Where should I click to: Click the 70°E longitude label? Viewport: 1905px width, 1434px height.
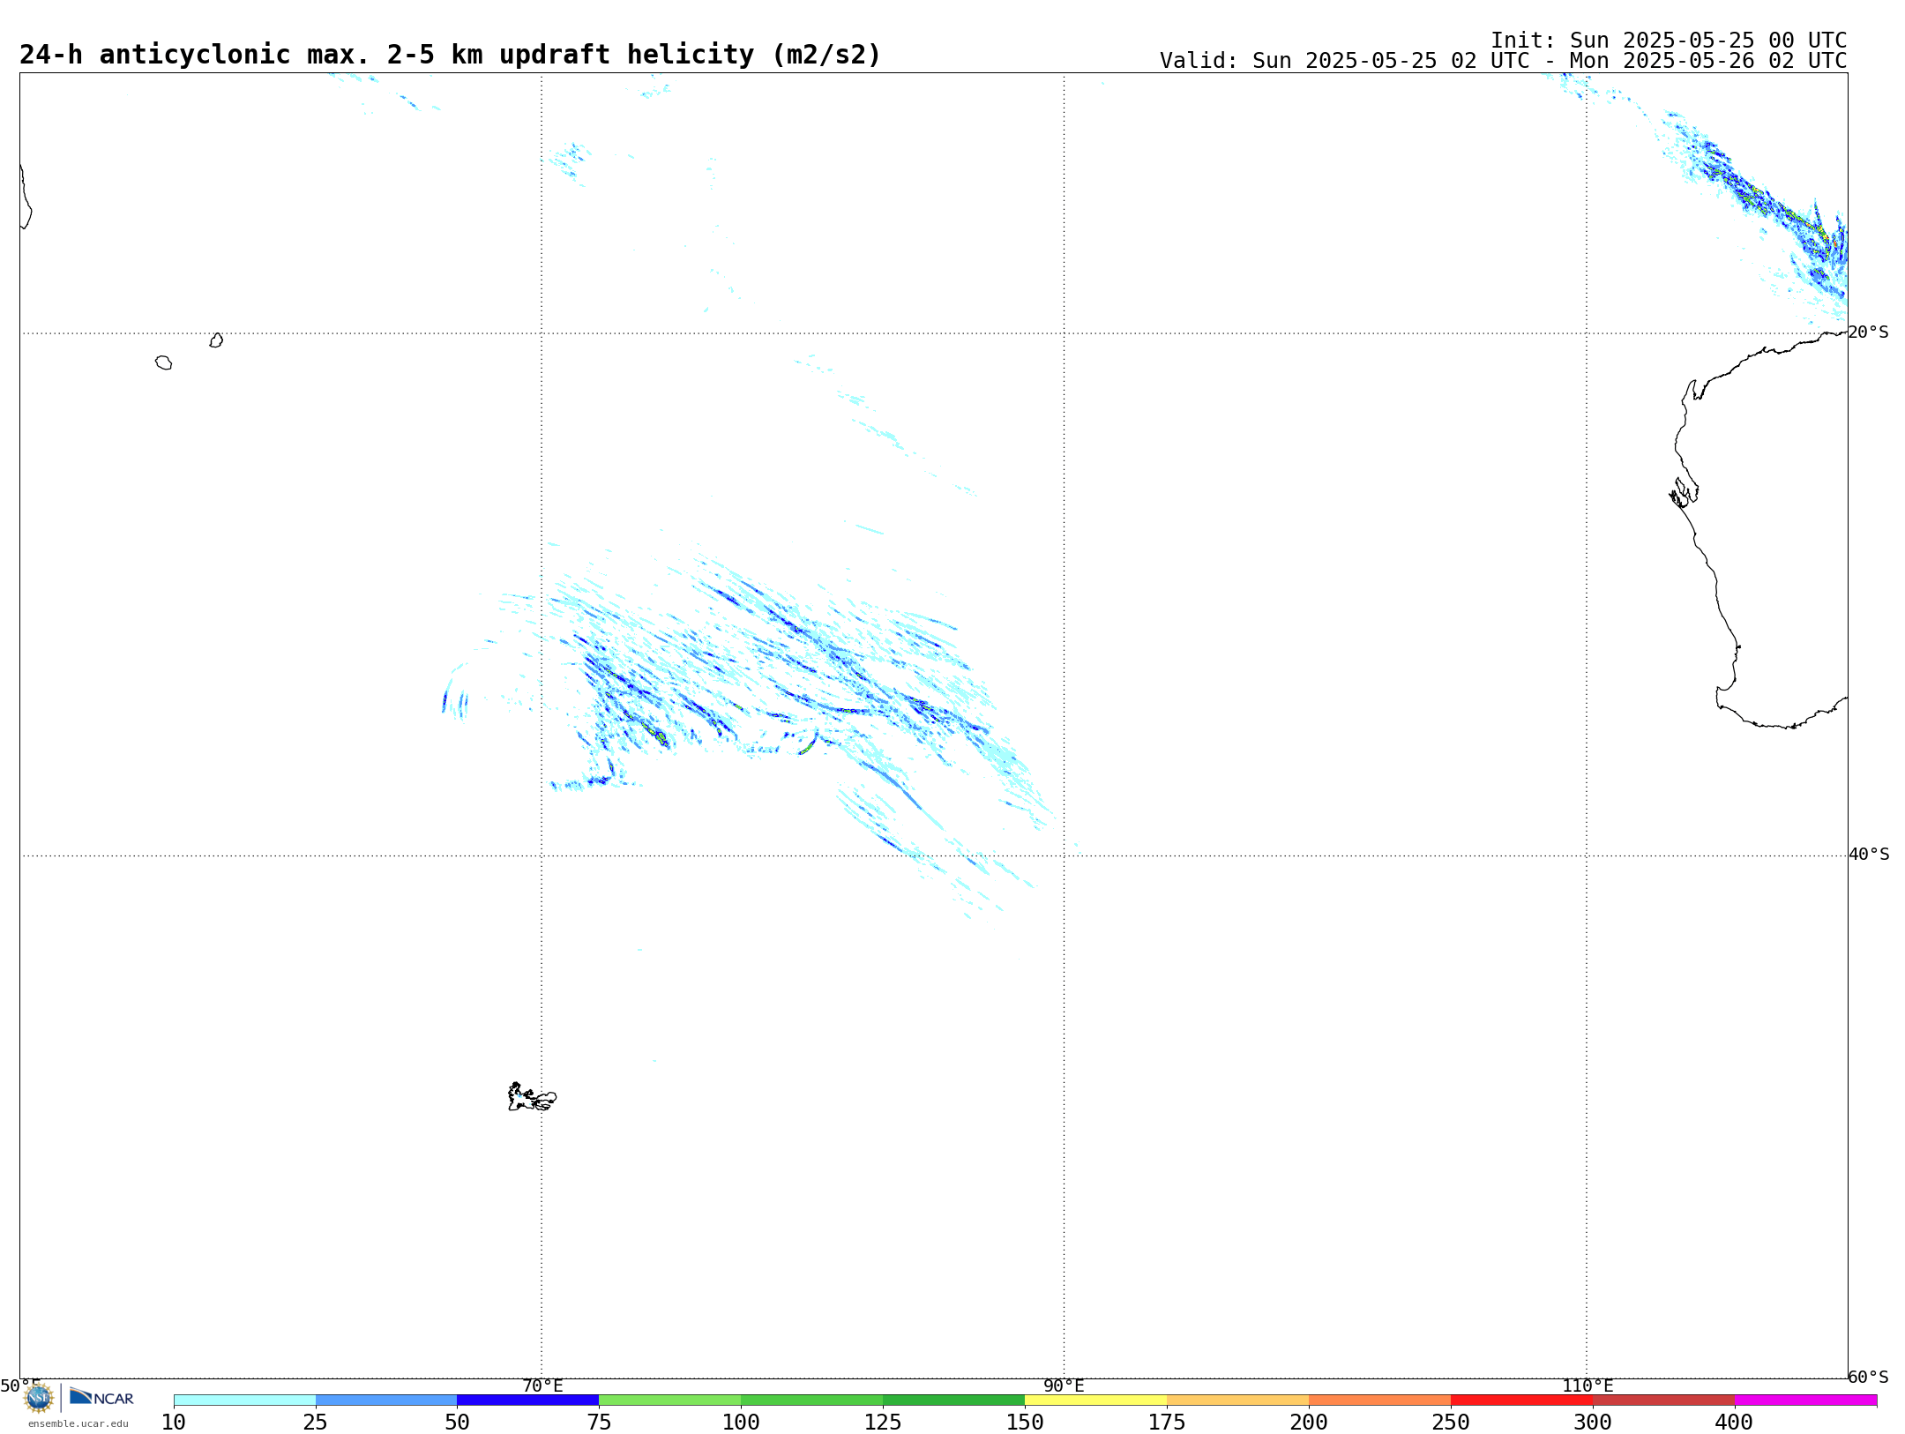(542, 1386)
